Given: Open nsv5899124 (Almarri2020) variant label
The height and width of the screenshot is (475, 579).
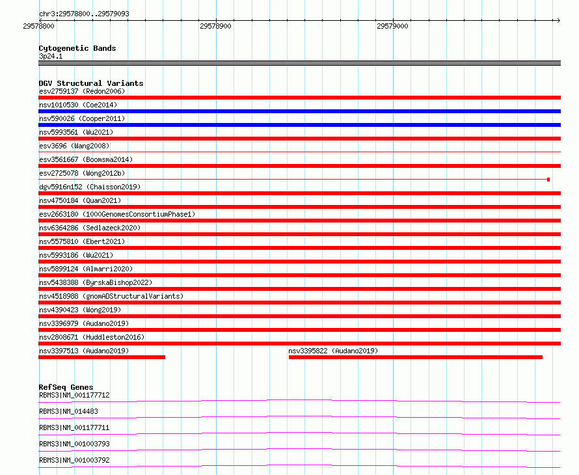Looking at the screenshot, I should (x=86, y=269).
